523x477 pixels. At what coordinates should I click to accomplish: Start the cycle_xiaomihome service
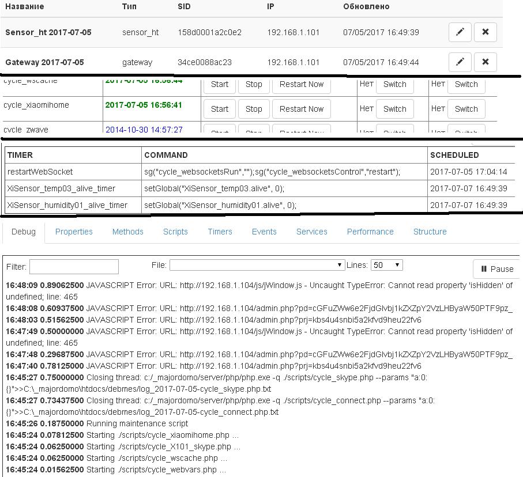tap(219, 109)
